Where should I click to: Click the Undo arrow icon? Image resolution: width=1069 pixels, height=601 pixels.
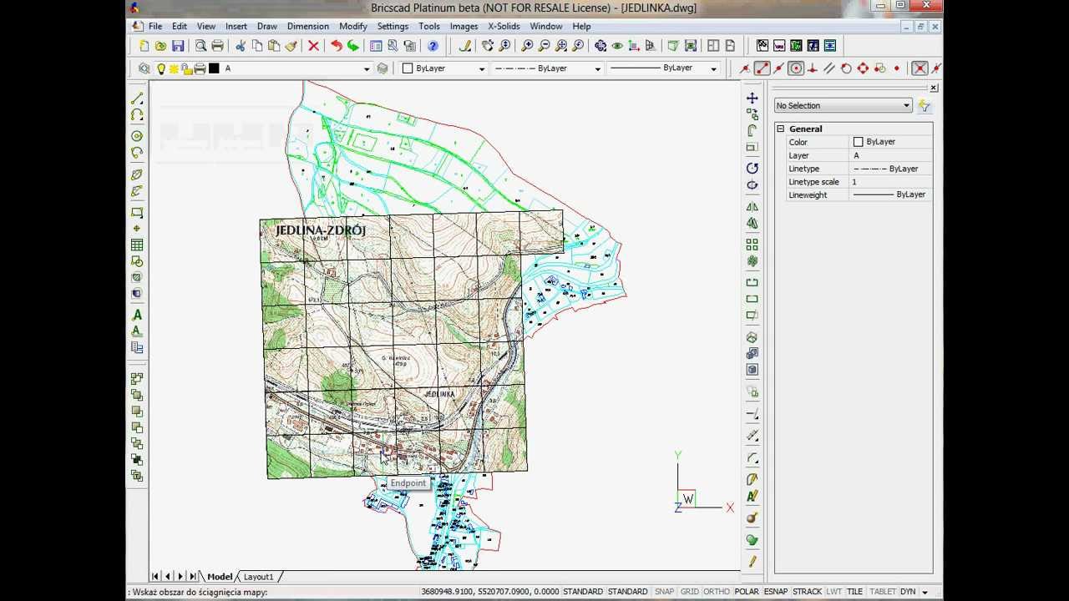(x=336, y=46)
